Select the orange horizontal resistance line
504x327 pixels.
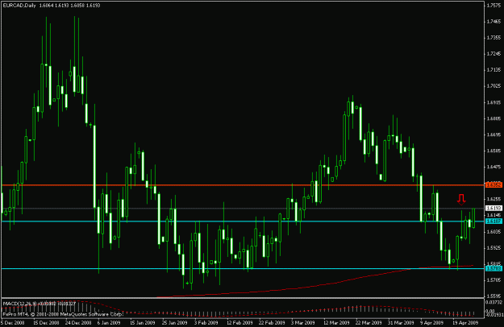(243, 185)
